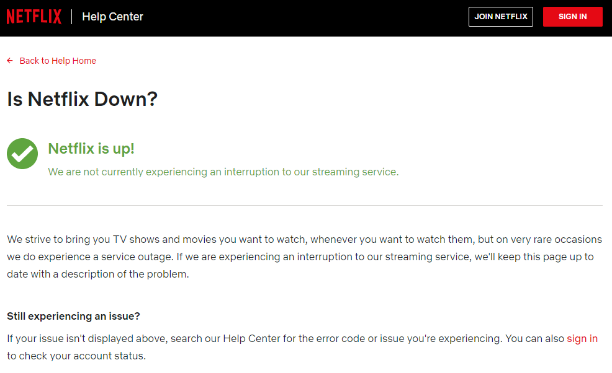Click the empty black header bar area
The image size is (612, 373).
coord(304,17)
